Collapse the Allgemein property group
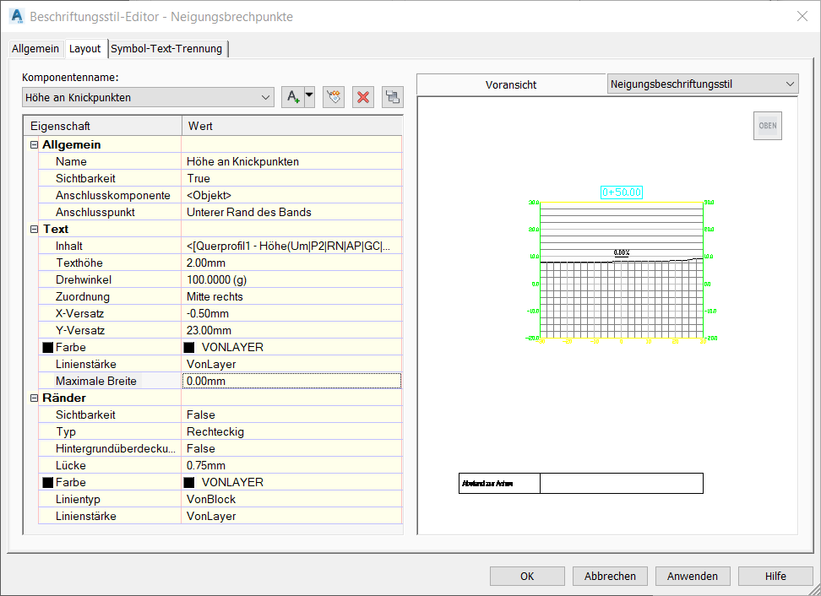Screen dimensions: 821x596 pyautogui.click(x=34, y=144)
